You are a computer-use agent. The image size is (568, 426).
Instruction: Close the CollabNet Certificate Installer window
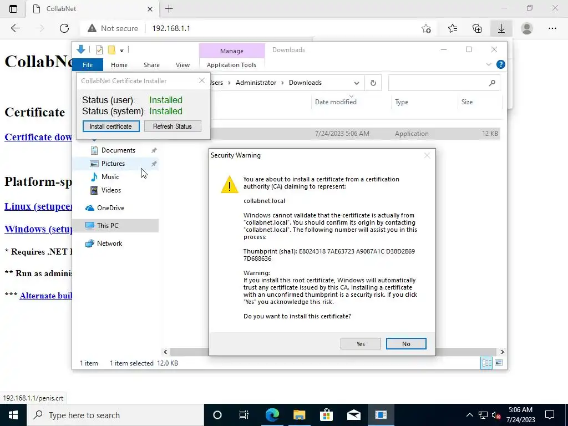click(202, 81)
